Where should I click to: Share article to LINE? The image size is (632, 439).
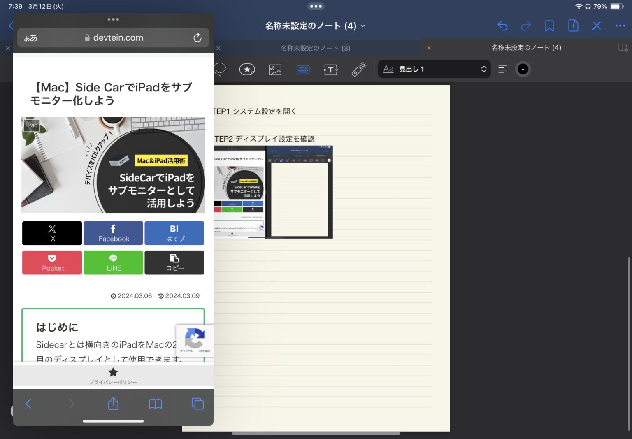click(113, 262)
